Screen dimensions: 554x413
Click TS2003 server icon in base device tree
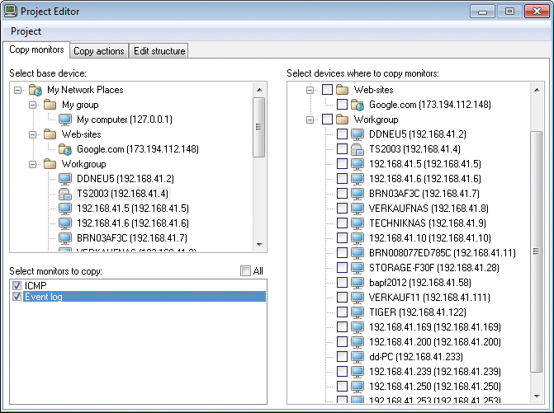point(65,194)
